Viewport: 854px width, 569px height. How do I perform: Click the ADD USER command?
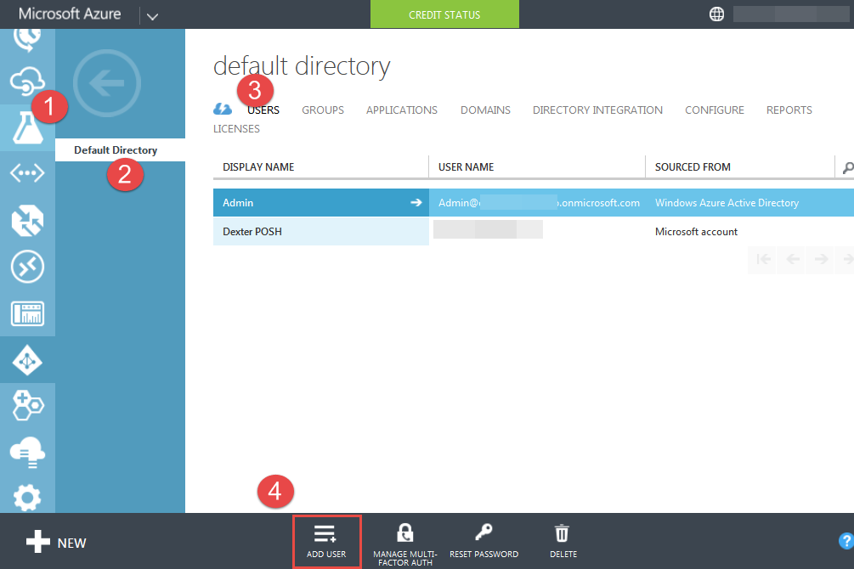tap(326, 542)
